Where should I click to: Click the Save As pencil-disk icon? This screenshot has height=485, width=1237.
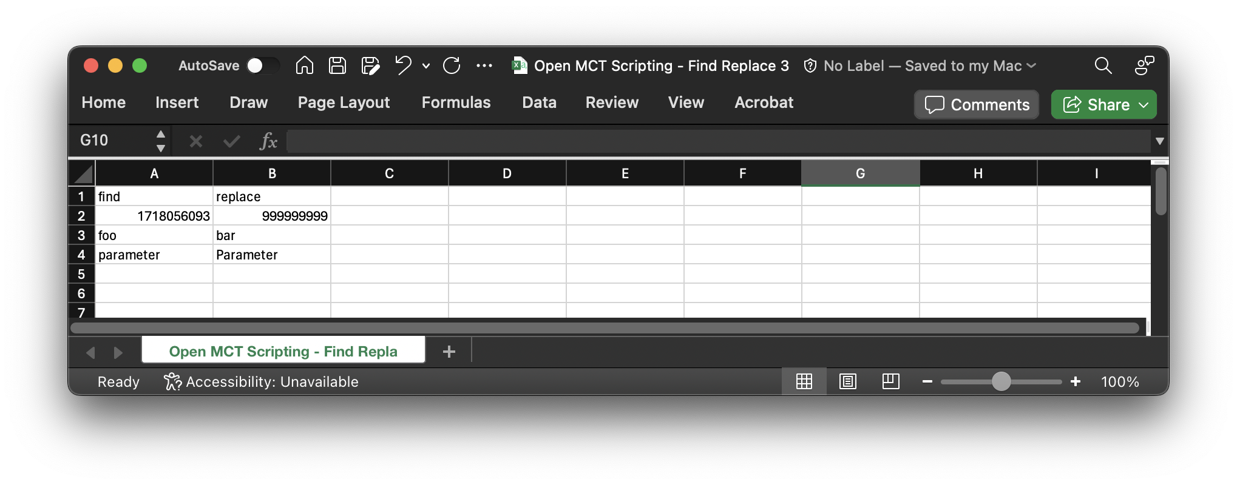(370, 65)
